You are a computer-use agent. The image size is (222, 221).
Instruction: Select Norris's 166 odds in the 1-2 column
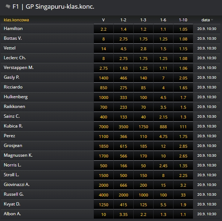click(123, 165)
